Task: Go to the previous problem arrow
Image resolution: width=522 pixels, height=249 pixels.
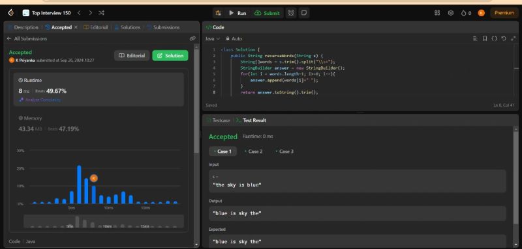Action: [79, 13]
